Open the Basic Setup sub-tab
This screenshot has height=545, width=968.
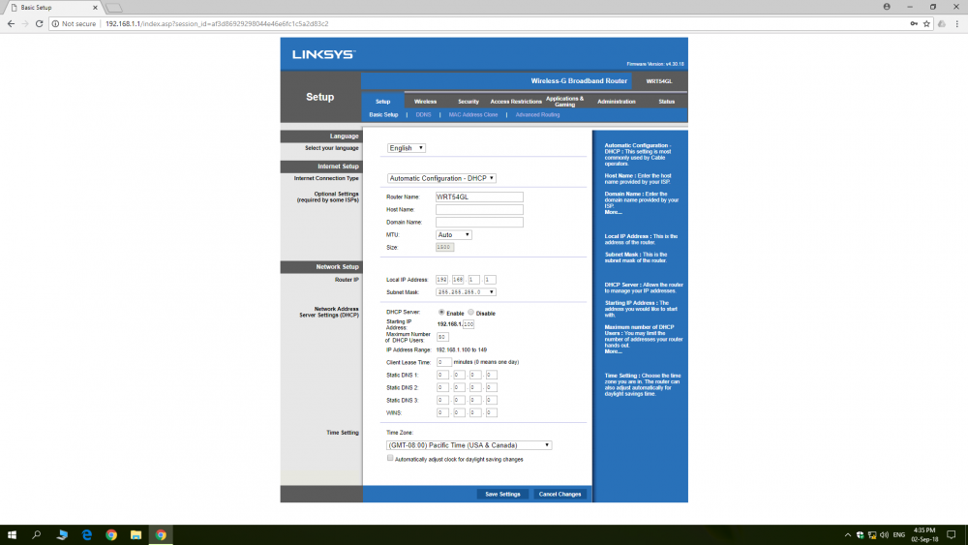(x=383, y=115)
